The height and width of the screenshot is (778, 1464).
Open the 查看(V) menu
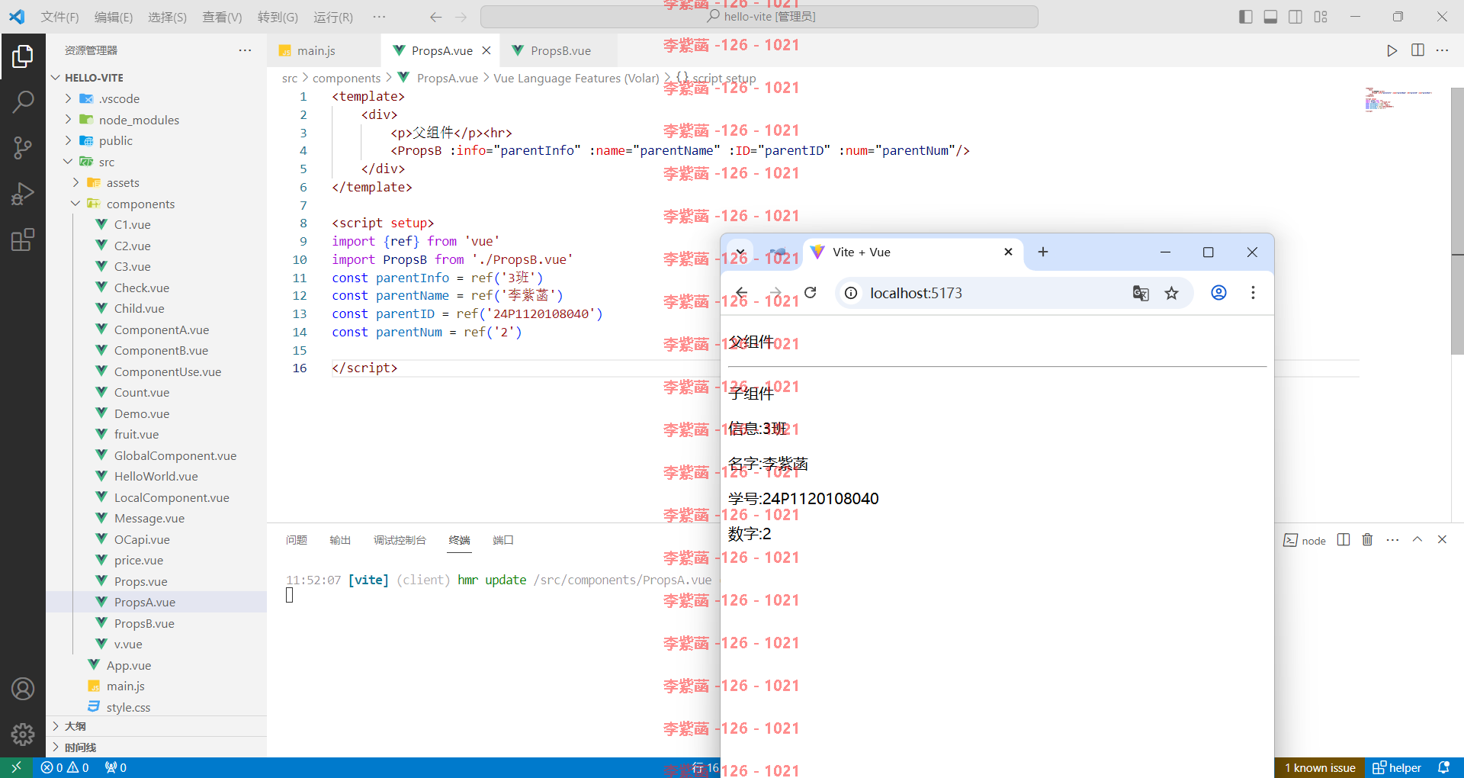coord(222,17)
